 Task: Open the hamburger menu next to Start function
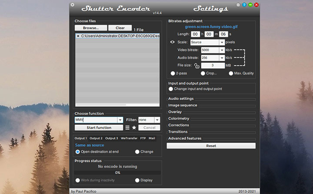coord(127,128)
